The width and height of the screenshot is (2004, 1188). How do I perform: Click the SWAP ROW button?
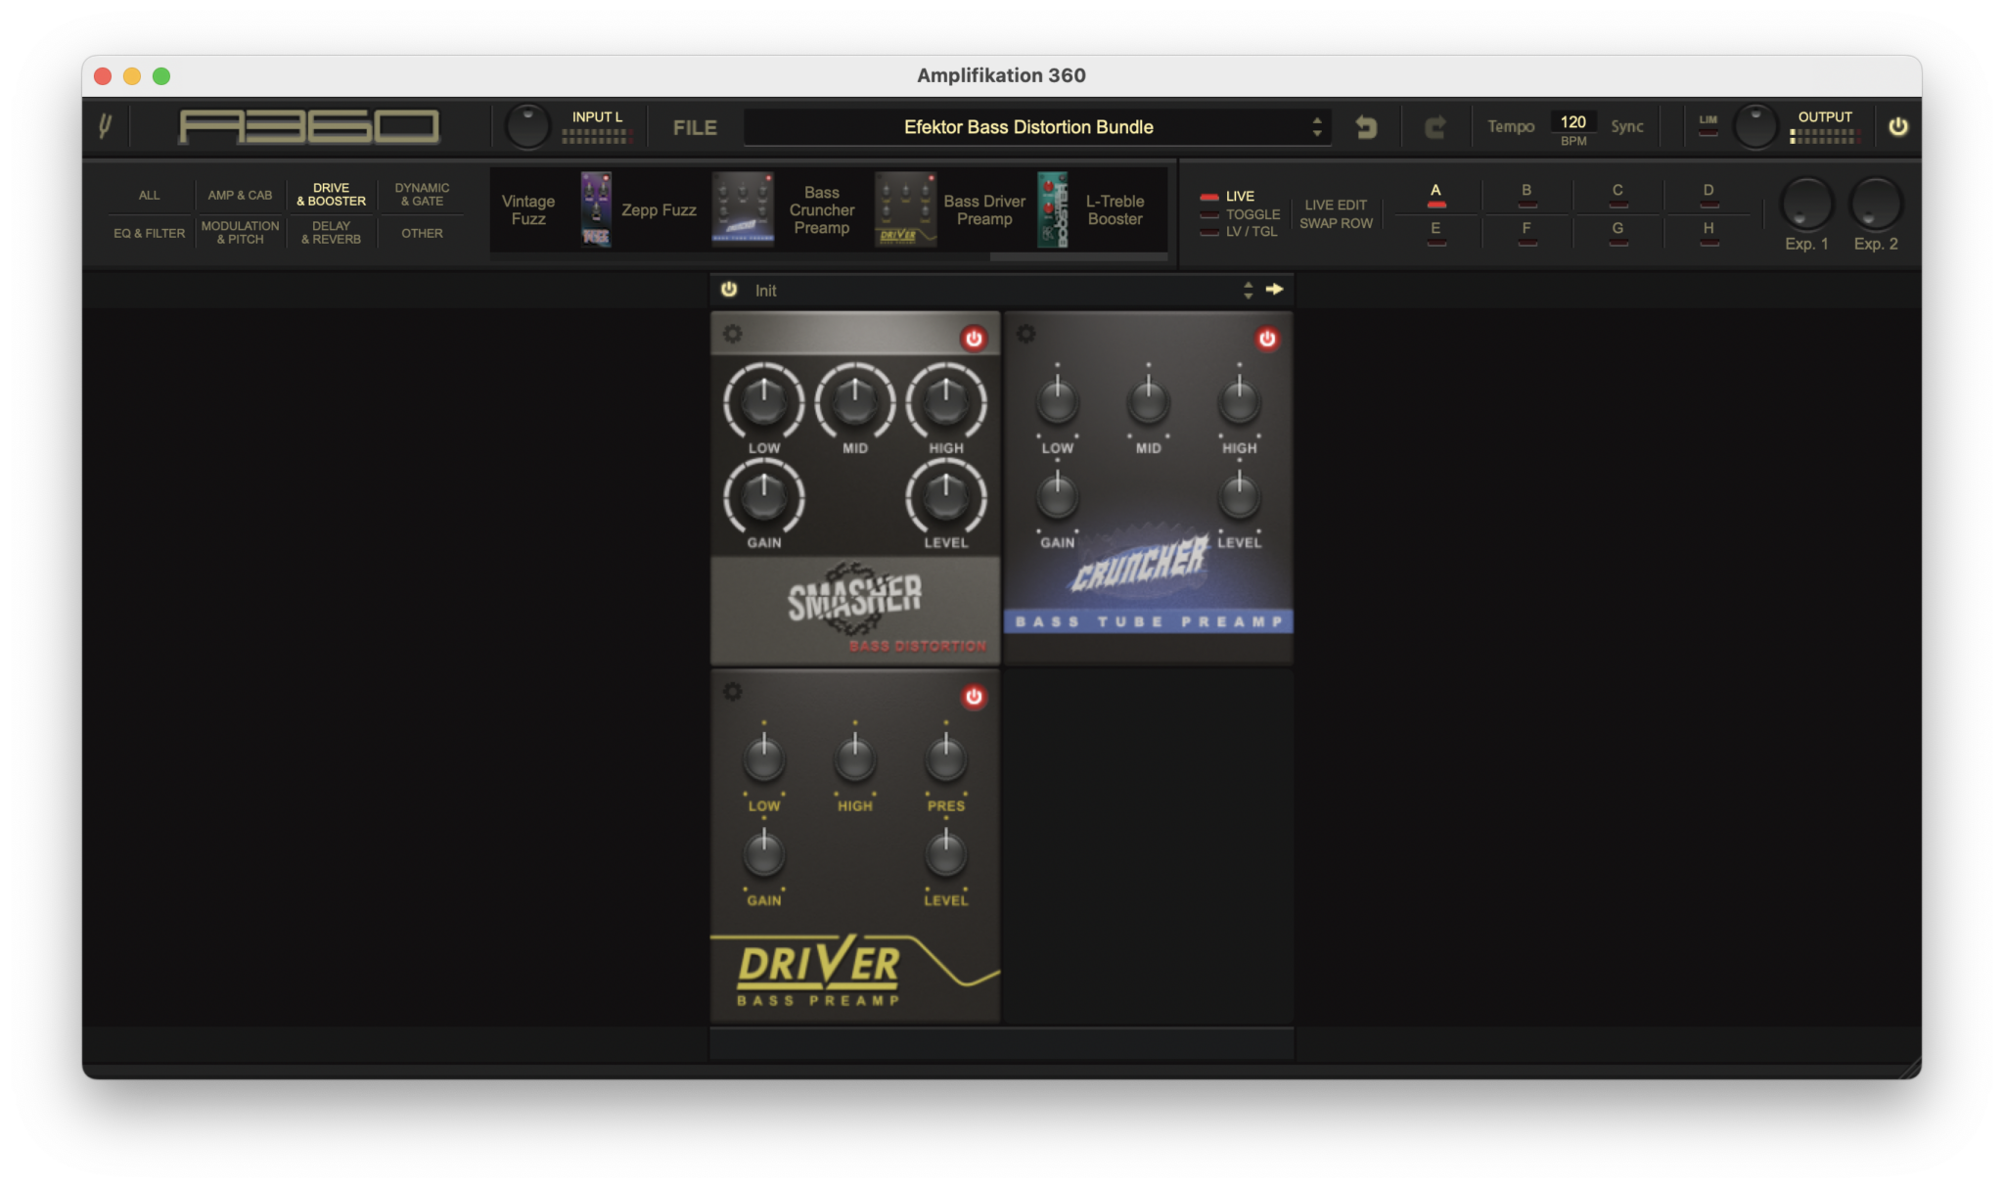[1338, 222]
